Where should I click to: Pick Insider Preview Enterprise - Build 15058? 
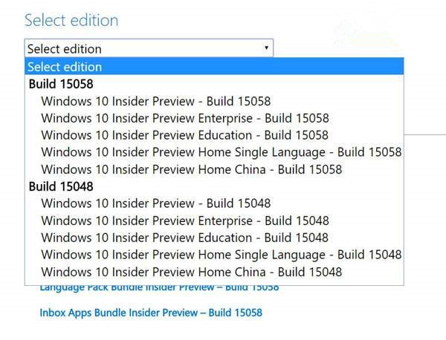[185, 118]
